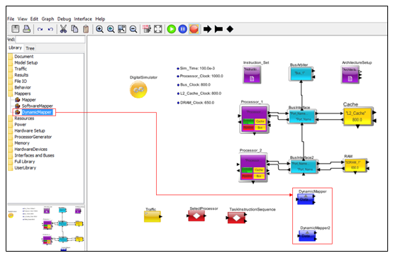The image size is (398, 258).
Task: Select the Traffic yellow block
Action: [x=153, y=217]
